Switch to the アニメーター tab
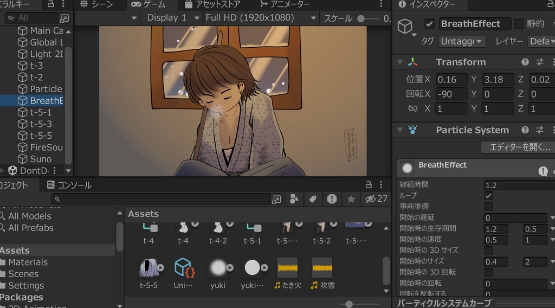 [285, 4]
